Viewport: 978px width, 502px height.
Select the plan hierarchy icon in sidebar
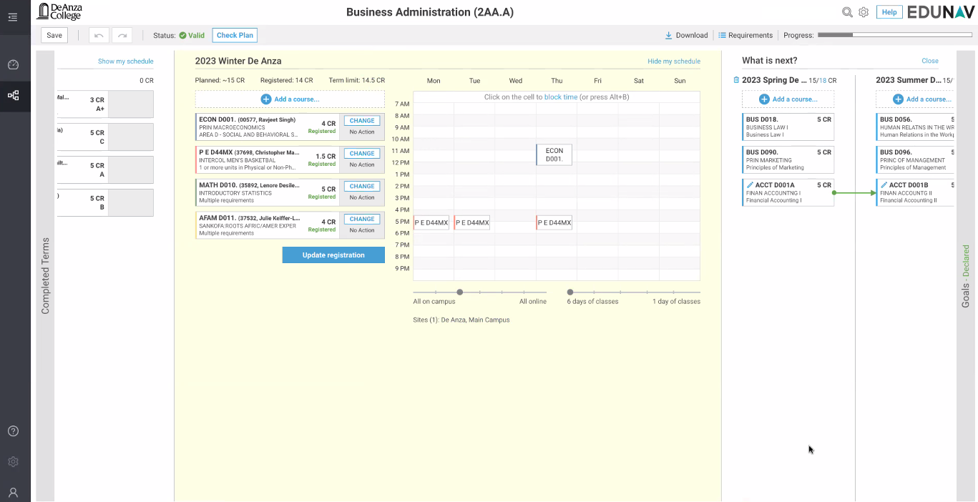click(13, 95)
